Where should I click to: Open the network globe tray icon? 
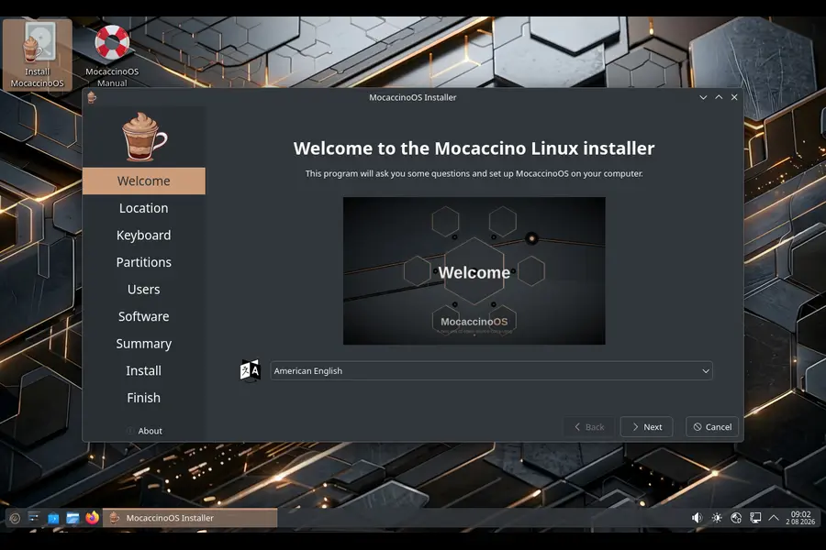pyautogui.click(x=736, y=518)
